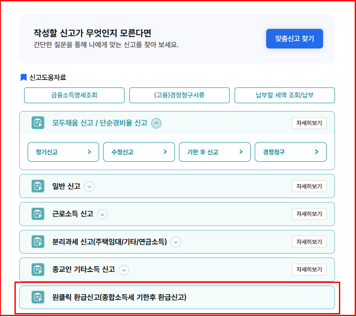Click the document icon for 원클릭 환급신고
356x317 pixels.
coord(38,297)
